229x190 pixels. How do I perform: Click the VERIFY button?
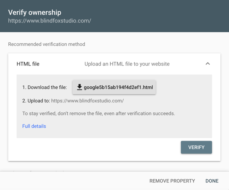pos(196,147)
